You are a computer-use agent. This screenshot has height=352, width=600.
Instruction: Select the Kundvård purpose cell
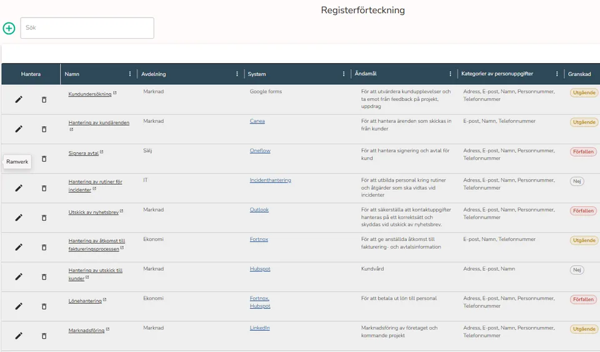click(x=372, y=269)
